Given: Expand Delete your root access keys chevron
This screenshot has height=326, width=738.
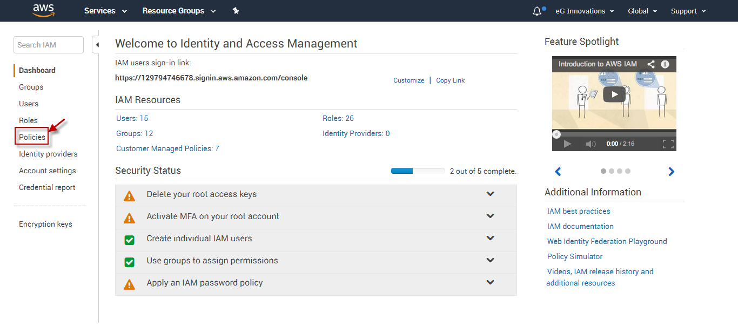Looking at the screenshot, I should 491,194.
